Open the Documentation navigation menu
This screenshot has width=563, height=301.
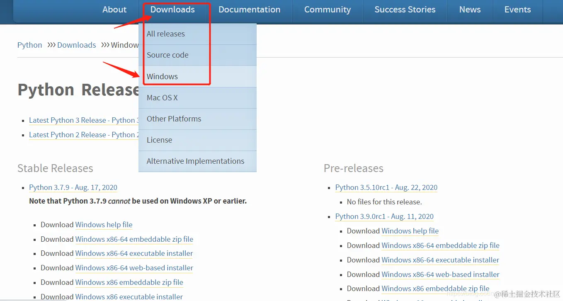click(x=249, y=10)
